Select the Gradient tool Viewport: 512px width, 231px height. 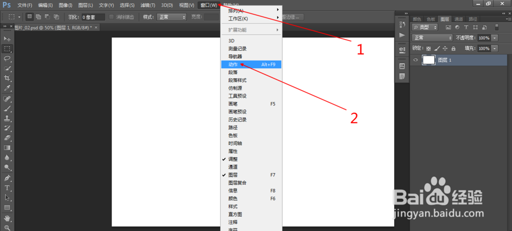click(7, 148)
